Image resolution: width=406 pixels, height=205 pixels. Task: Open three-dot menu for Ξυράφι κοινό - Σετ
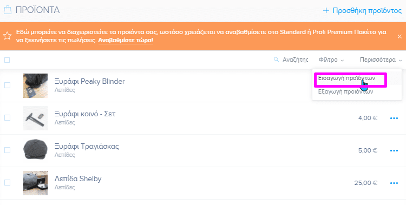pos(394,118)
